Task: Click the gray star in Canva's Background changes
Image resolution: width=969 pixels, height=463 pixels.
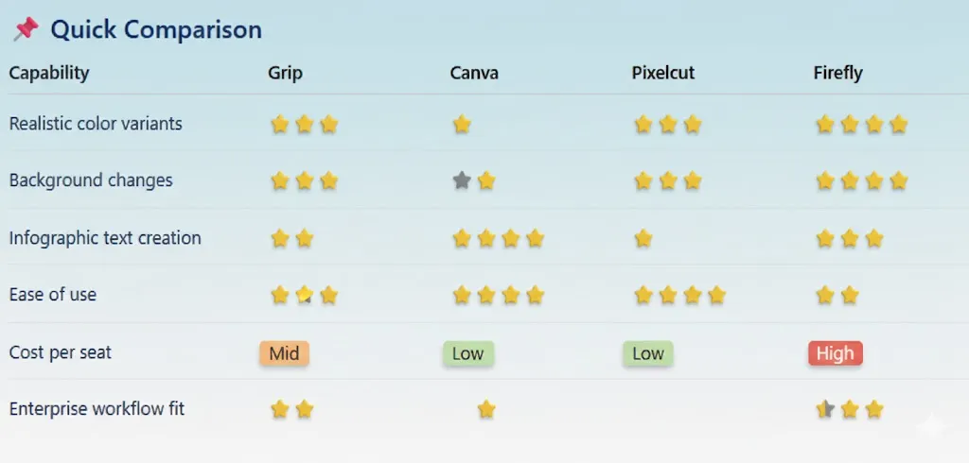Action: coord(462,180)
